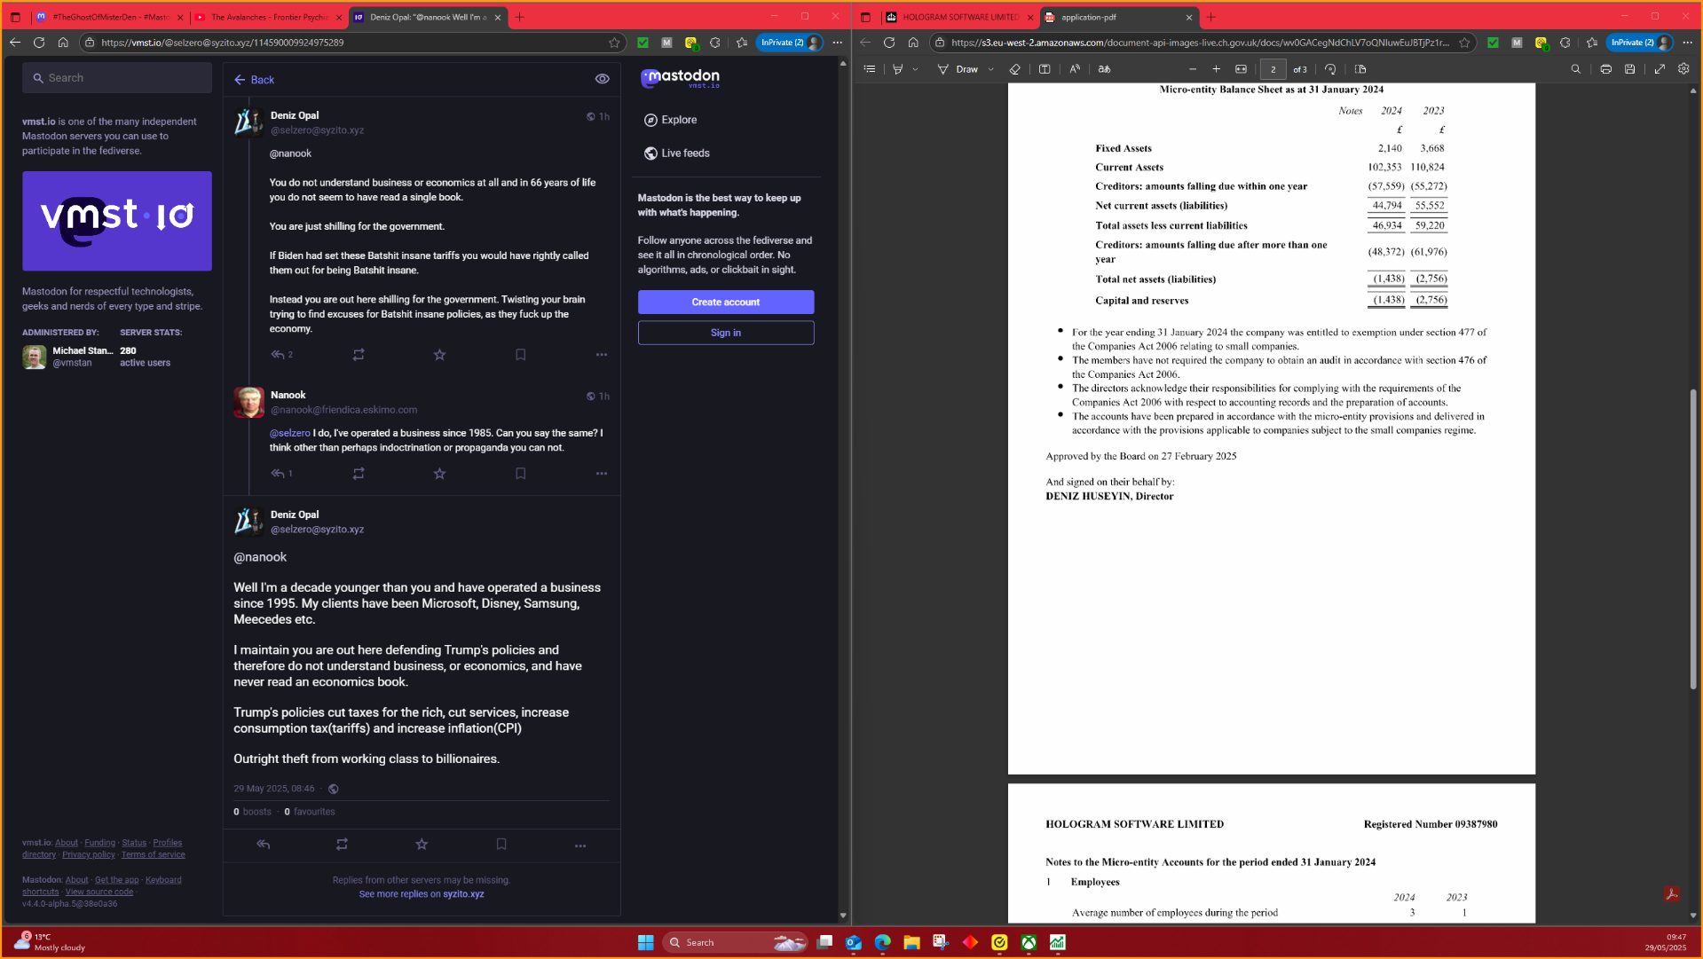Open the Privacy policy link
1703x959 pixels.
(89, 855)
